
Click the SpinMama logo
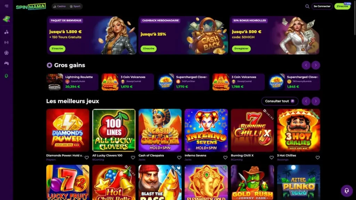tap(31, 6)
